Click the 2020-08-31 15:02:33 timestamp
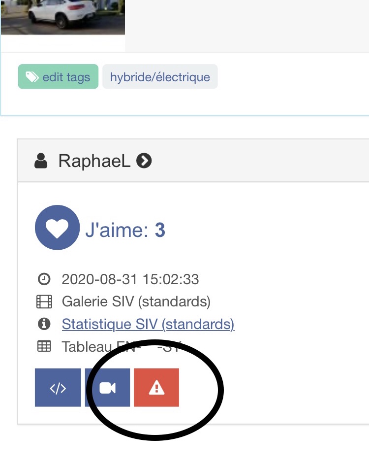 coord(130,279)
